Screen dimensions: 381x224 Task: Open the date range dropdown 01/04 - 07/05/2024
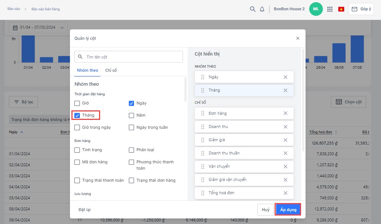pos(38,28)
